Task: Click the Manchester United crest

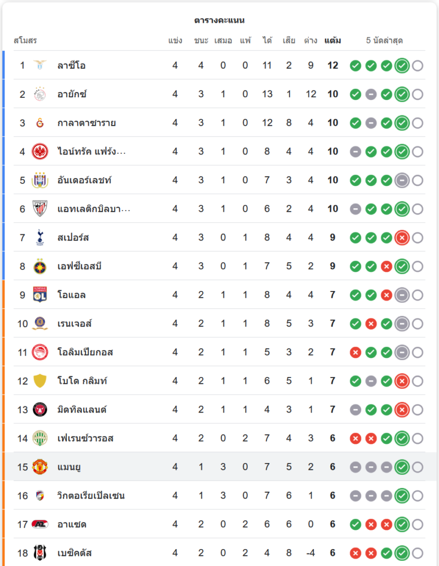Action: click(40, 467)
